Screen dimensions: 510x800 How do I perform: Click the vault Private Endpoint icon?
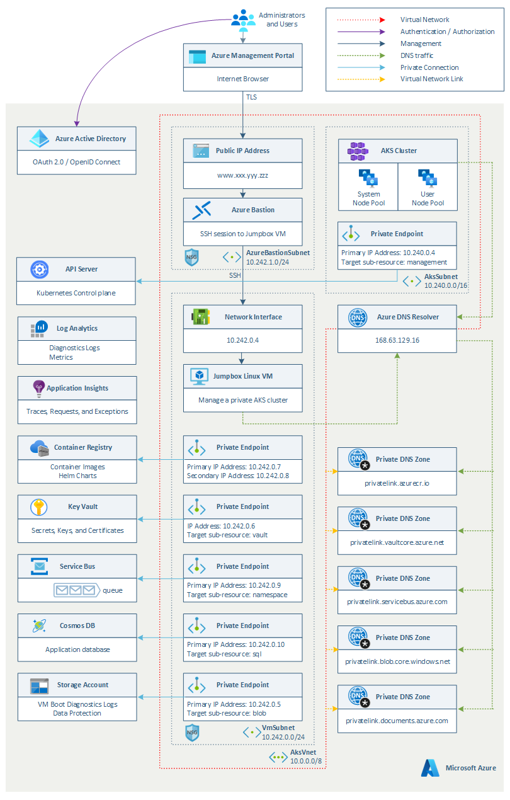tap(197, 507)
